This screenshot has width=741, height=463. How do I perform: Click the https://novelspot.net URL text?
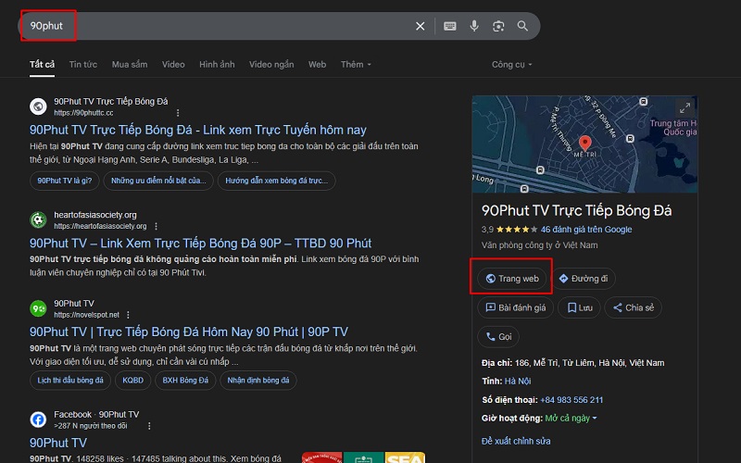[86, 315]
